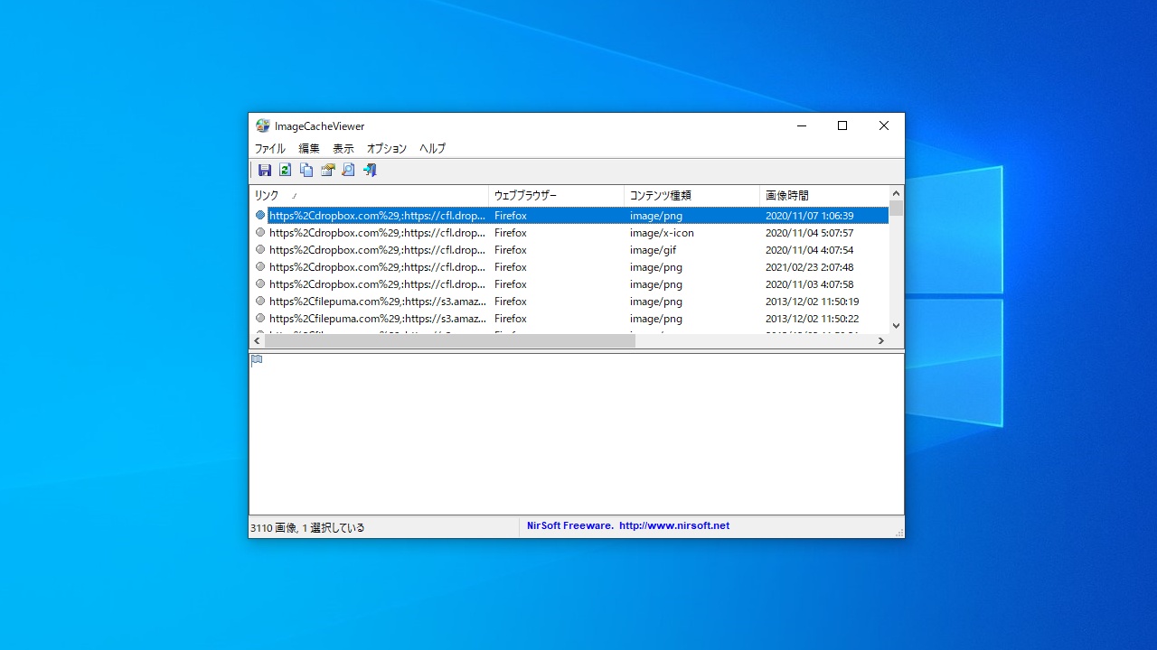1157x650 pixels.
Task: Click the green Refresh toolbar icon
Action: click(286, 170)
